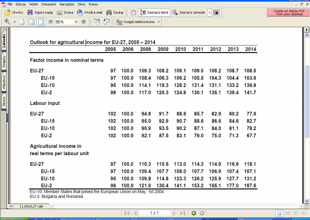Activate the Zaznacz obrazek tool
Viewport: 310px width, 220px height.
tap(189, 12)
